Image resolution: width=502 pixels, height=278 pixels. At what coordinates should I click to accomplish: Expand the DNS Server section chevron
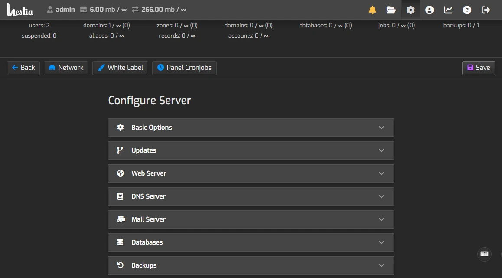[x=381, y=196]
